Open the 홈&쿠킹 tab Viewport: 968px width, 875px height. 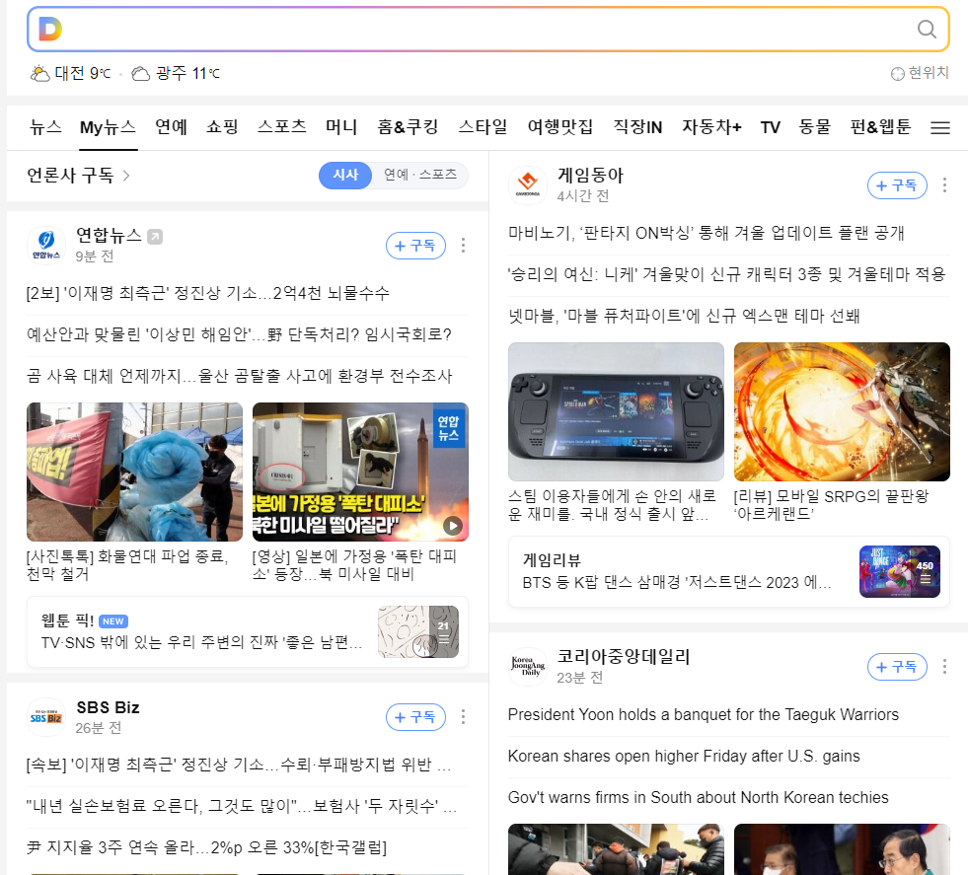click(x=409, y=127)
